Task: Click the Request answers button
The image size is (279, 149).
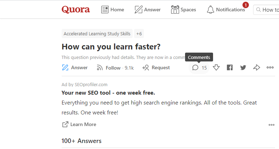Action: click(x=156, y=68)
